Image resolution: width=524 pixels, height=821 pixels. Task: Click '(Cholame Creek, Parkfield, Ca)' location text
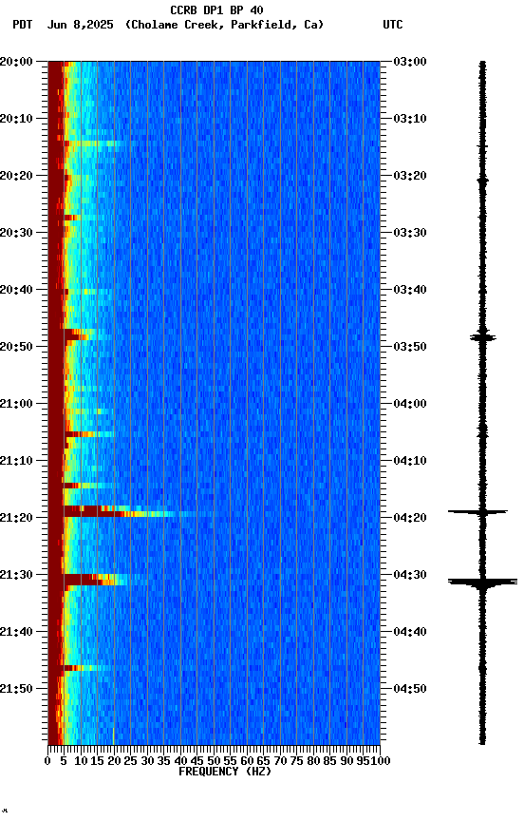[x=224, y=25]
